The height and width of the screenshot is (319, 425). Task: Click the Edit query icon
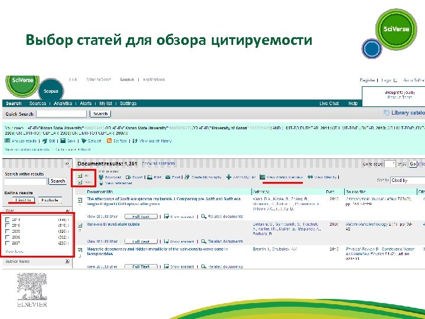(x=45, y=141)
